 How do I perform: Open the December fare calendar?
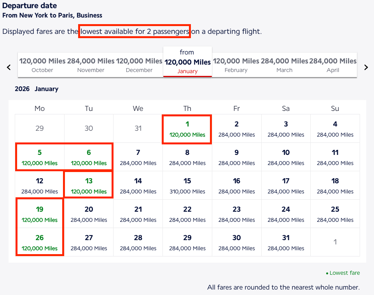point(139,65)
